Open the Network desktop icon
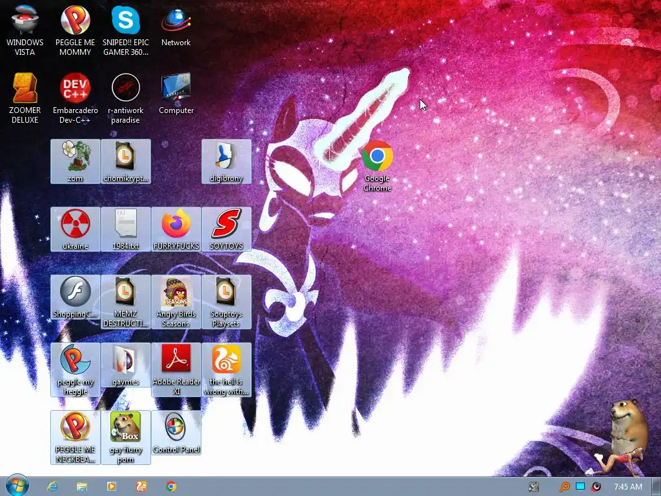This screenshot has height=496, width=661. (x=176, y=26)
